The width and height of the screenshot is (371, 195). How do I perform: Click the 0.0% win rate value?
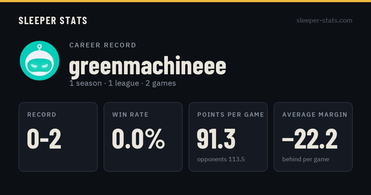tap(139, 139)
